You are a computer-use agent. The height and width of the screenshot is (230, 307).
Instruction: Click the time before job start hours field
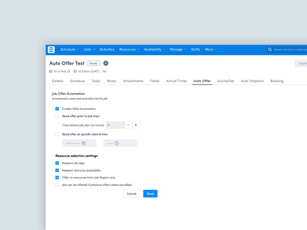115,125
